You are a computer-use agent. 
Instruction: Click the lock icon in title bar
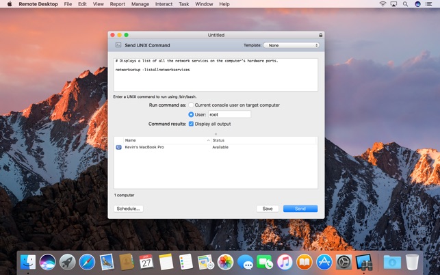point(320,35)
